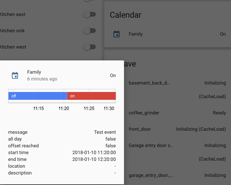Click the Test event message value

click(x=105, y=132)
